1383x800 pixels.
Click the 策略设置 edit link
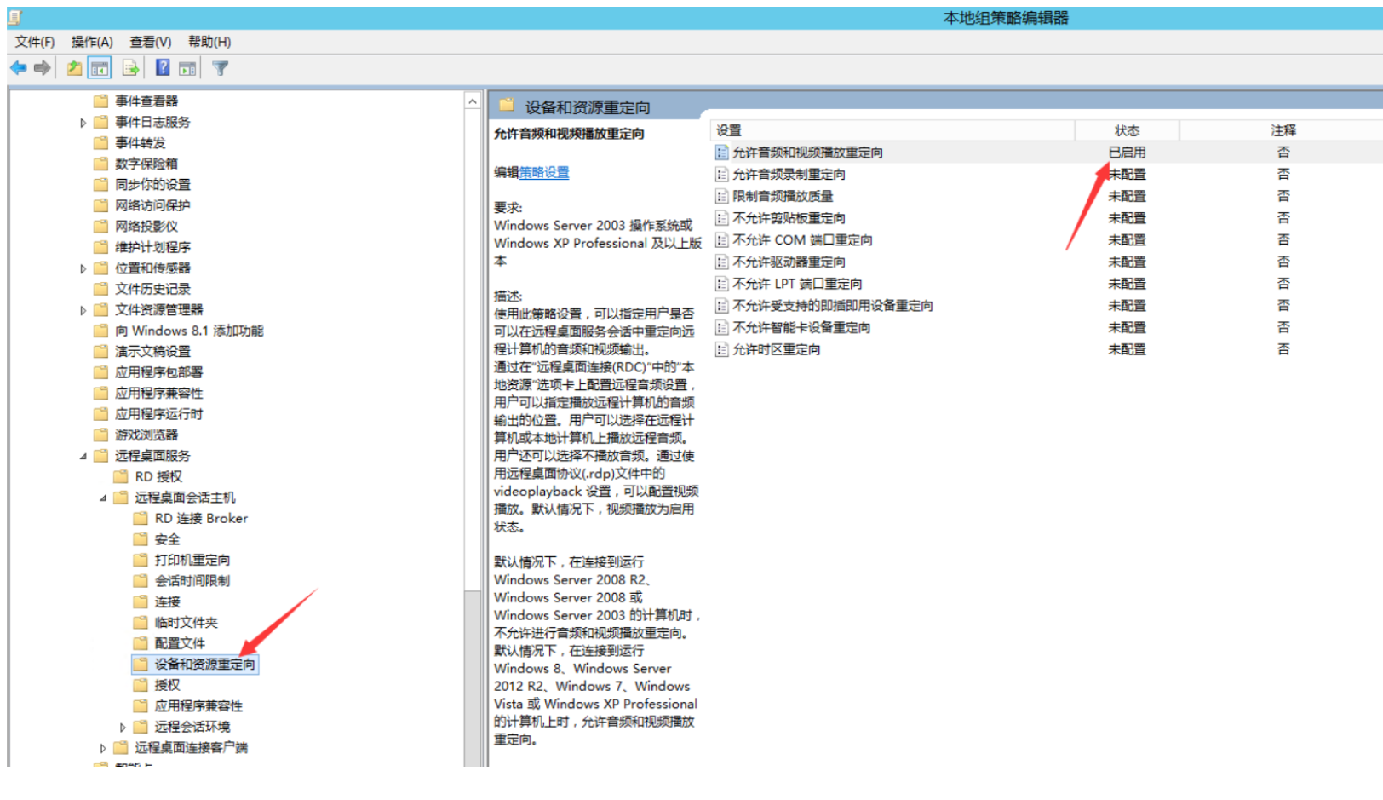tap(544, 172)
